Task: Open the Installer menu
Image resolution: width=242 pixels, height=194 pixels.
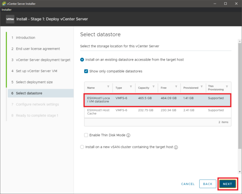Action: pyautogui.click(x=6, y=10)
